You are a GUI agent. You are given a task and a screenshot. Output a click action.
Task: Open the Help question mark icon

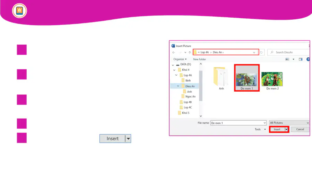(x=308, y=59)
